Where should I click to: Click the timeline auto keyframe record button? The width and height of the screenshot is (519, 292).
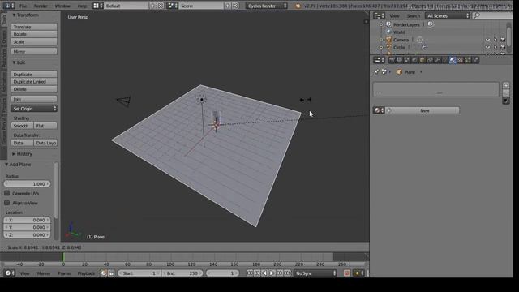[346, 273]
